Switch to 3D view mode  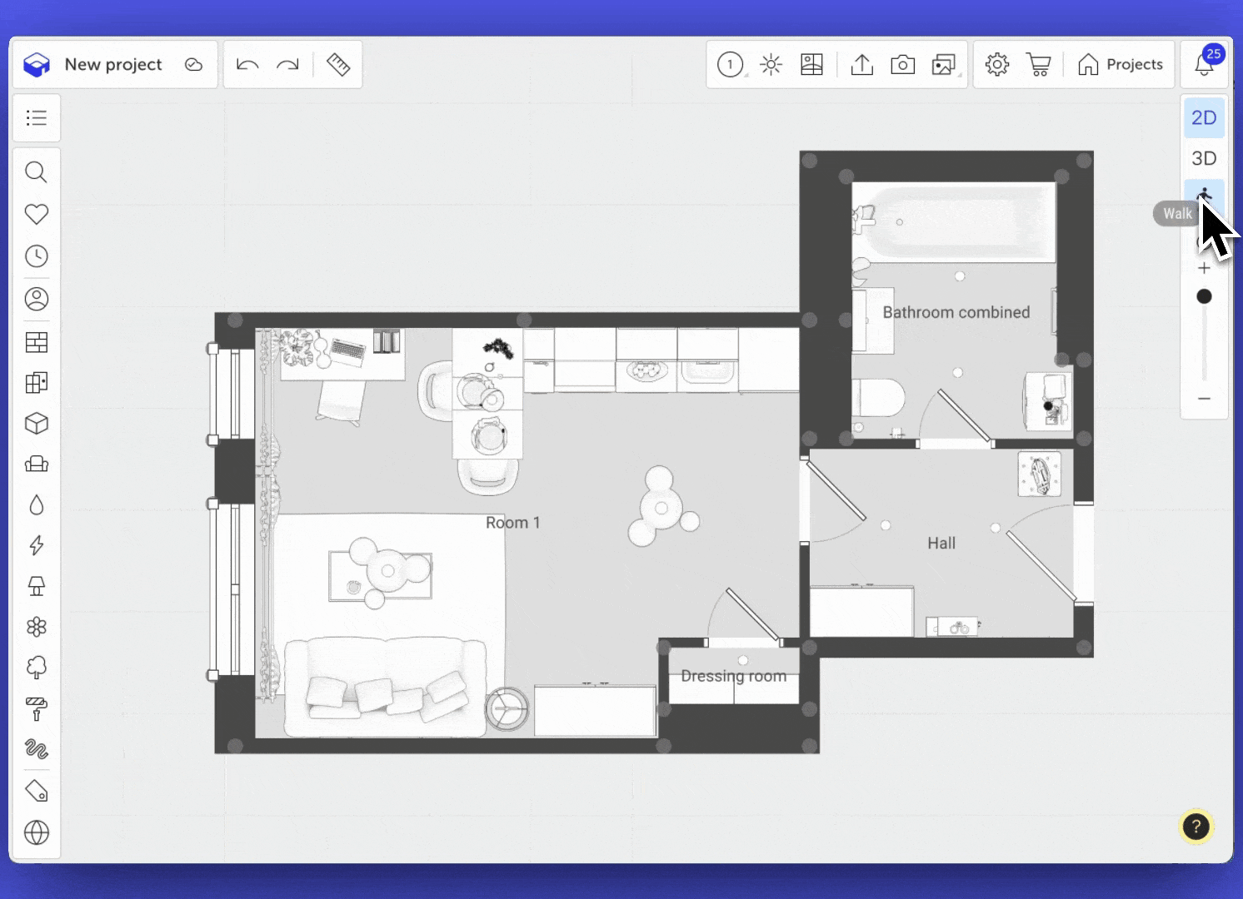point(1204,158)
